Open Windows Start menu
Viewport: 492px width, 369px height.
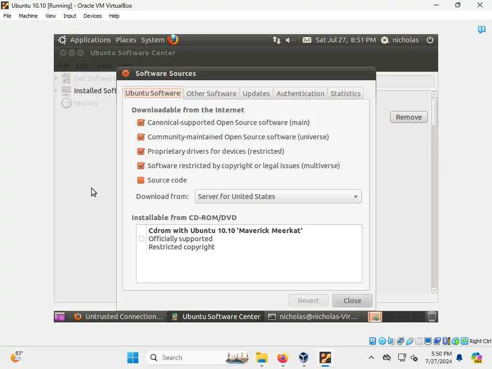pos(133,357)
